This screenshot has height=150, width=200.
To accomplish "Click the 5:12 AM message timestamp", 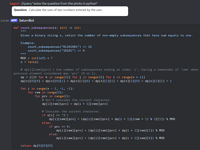I will pos(5,21).
